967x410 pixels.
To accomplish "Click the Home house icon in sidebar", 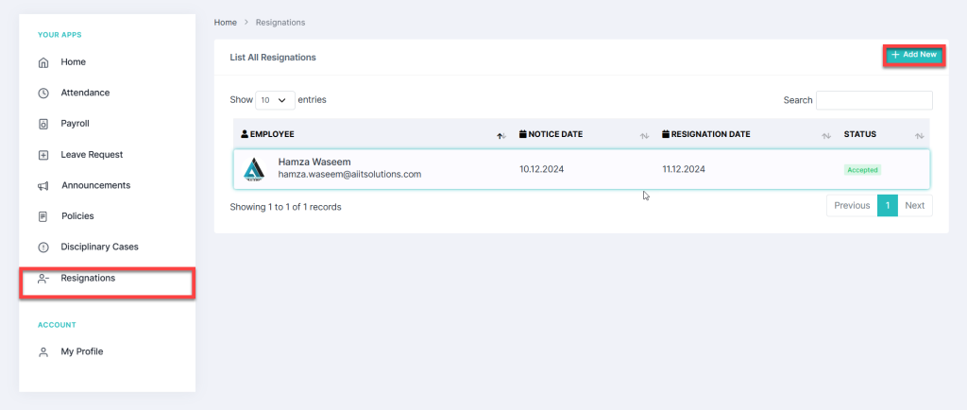I will tap(42, 62).
